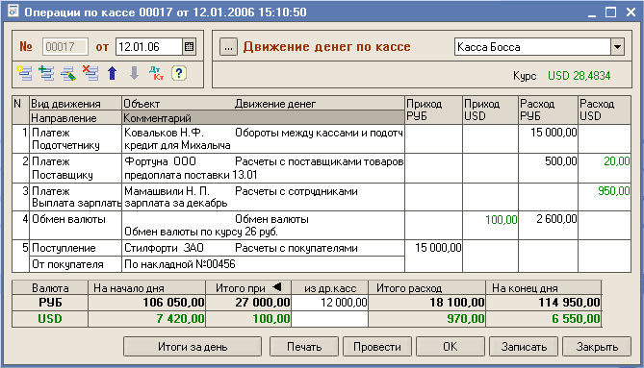Click the copy row icon with green plus
The width and height of the screenshot is (644, 368).
46,73
